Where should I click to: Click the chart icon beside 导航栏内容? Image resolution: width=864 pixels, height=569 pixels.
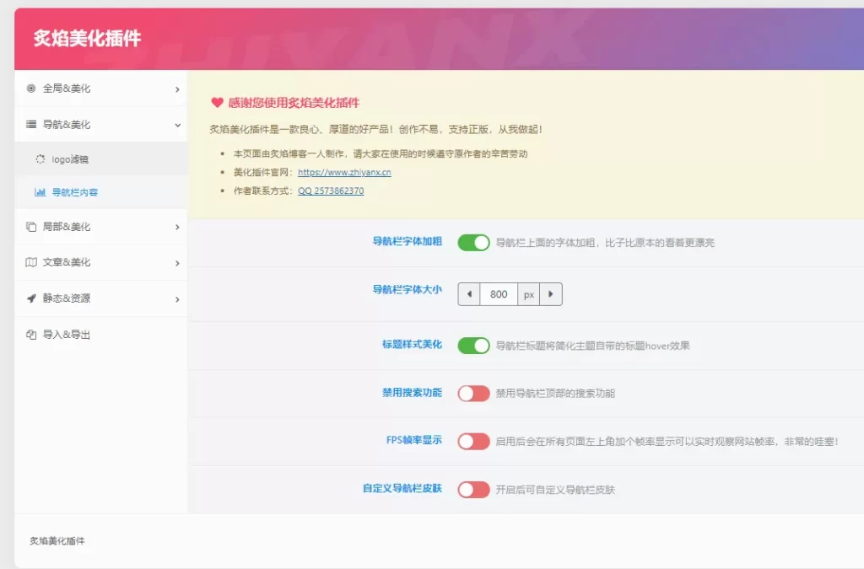(x=39, y=192)
